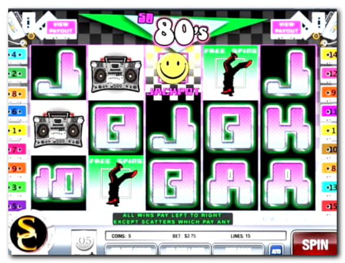Image resolution: width=345 pixels, height=263 pixels.
Task: Click the Free Spins dancer on reel four
Action: (x=231, y=73)
